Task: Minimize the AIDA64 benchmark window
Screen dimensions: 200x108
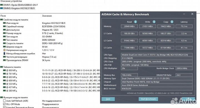Action: 184,14
